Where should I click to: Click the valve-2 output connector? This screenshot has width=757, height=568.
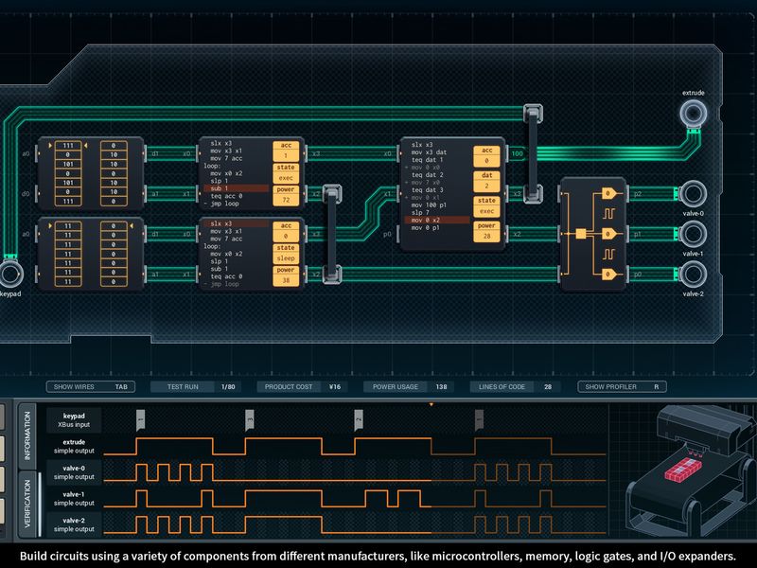coord(694,274)
